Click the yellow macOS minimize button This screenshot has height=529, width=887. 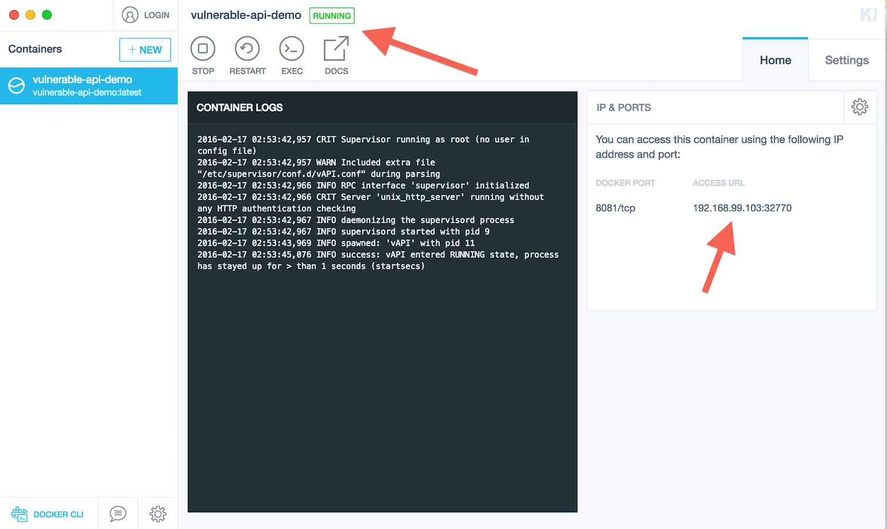point(31,15)
